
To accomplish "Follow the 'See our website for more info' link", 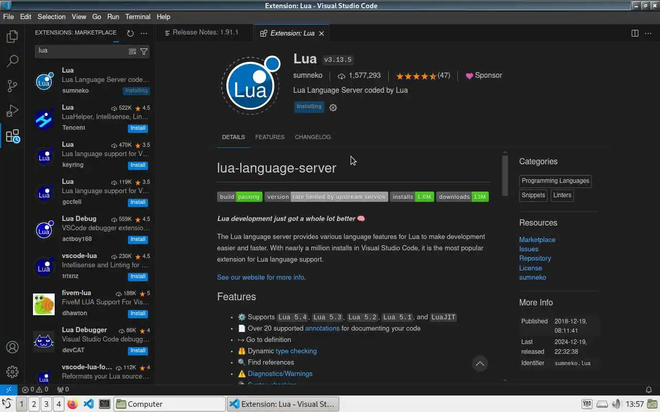I will tap(261, 277).
